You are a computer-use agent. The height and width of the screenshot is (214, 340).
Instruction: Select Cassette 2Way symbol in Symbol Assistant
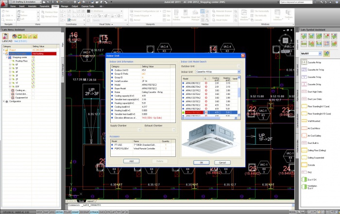pos(311,84)
